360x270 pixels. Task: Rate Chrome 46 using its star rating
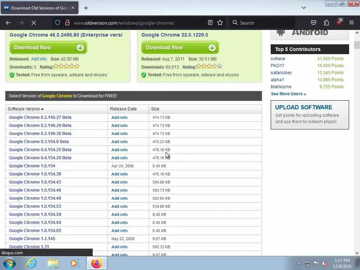click(x=66, y=66)
